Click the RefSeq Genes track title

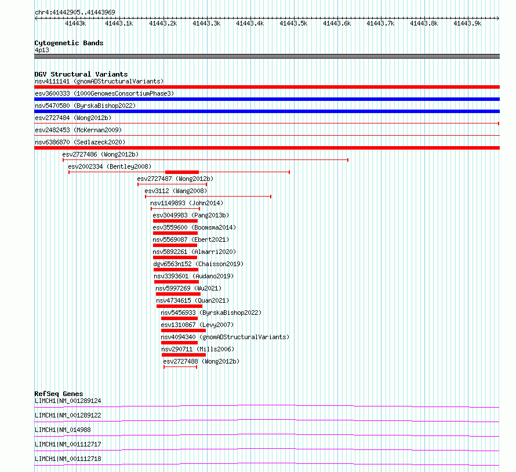point(59,394)
